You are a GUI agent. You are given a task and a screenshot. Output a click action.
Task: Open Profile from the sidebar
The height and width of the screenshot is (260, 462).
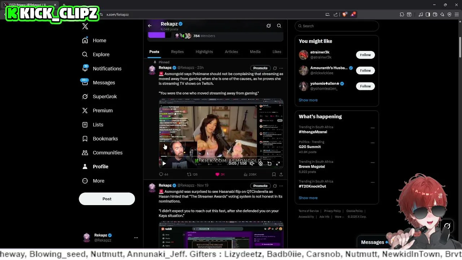(95, 166)
